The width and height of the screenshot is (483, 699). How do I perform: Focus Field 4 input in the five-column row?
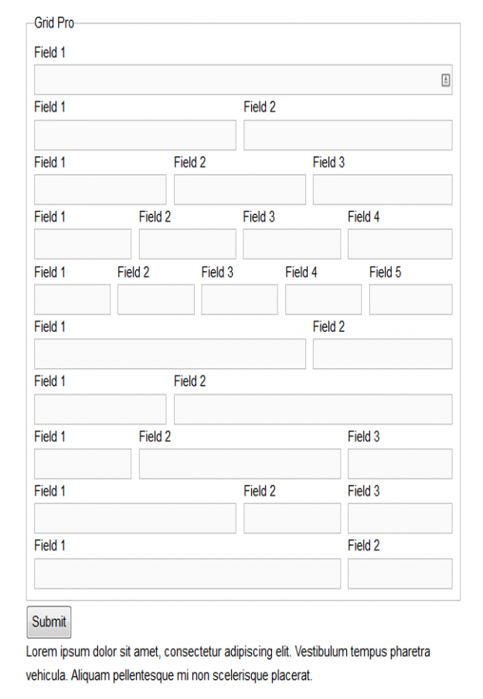tap(323, 299)
